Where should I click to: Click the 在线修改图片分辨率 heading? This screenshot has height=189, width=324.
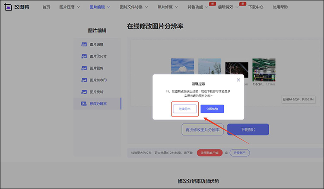coord(155,26)
